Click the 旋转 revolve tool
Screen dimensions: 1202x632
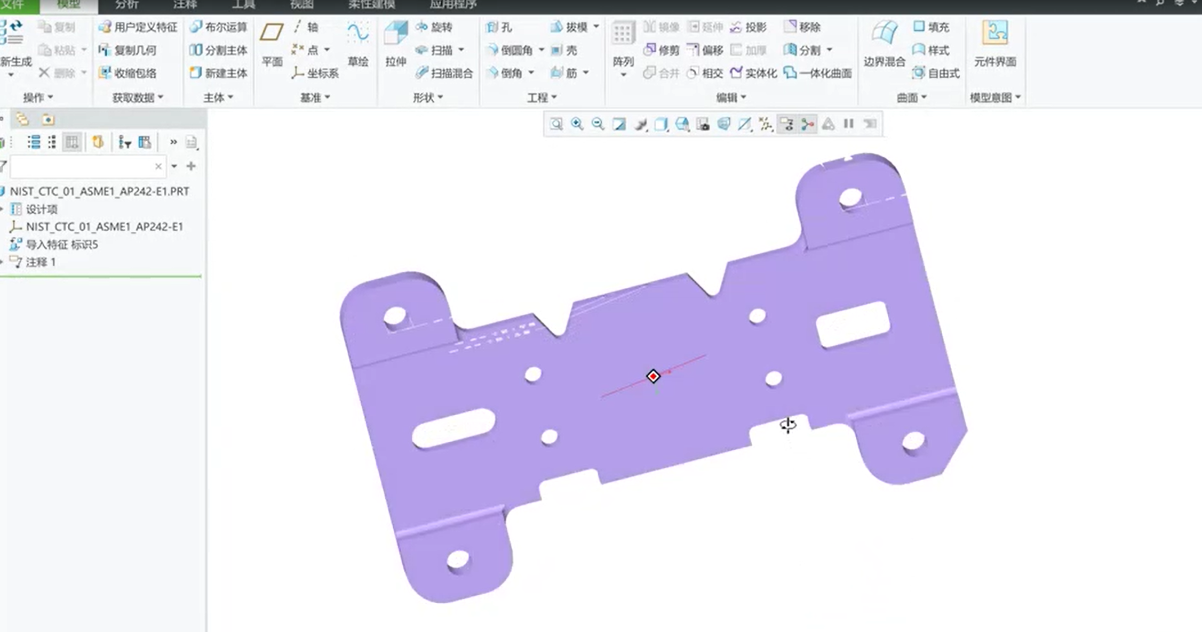pyautogui.click(x=435, y=27)
